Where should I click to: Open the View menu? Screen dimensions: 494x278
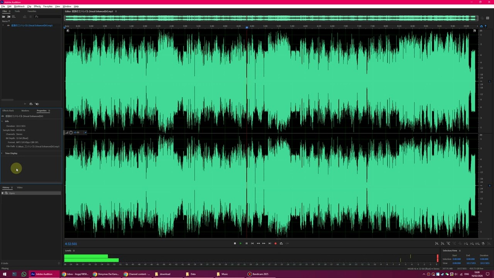tap(58, 7)
